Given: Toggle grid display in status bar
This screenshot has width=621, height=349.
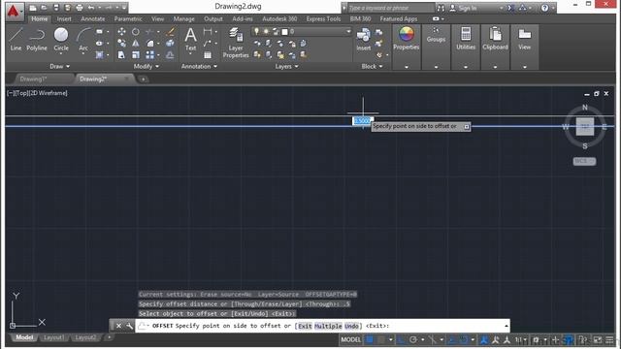Looking at the screenshot, I should tap(369, 339).
